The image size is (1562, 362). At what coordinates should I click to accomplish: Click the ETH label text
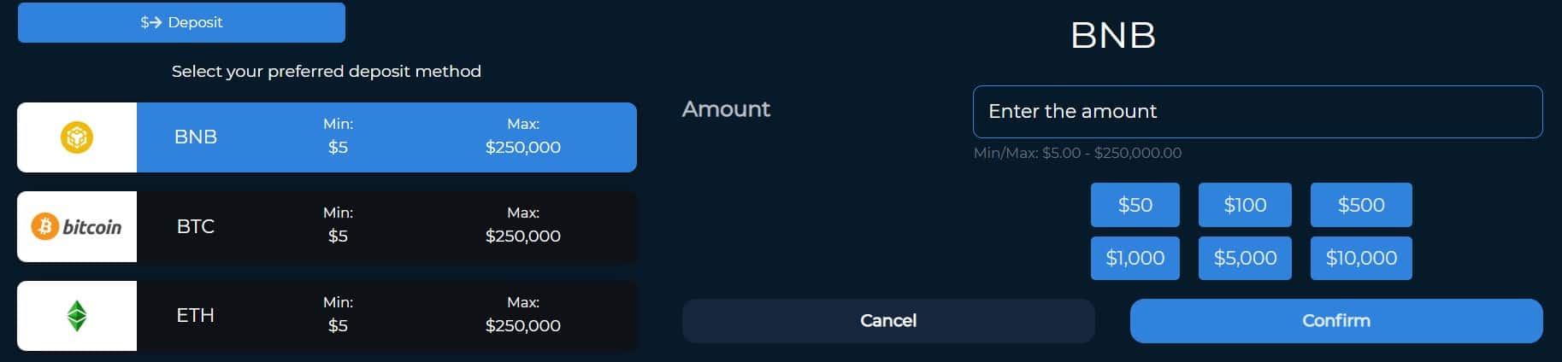195,315
